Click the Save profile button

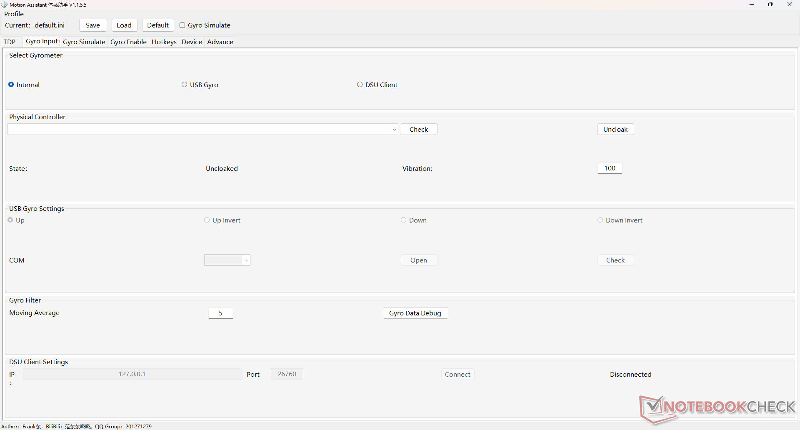[93, 25]
